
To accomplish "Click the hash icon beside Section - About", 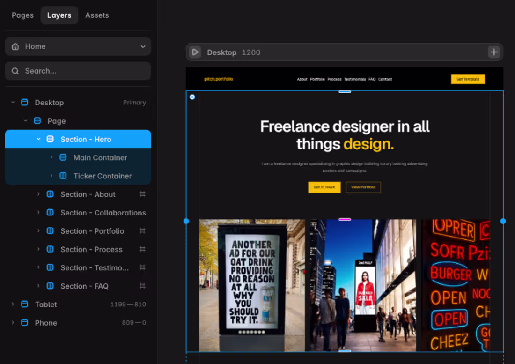I will 142,194.
